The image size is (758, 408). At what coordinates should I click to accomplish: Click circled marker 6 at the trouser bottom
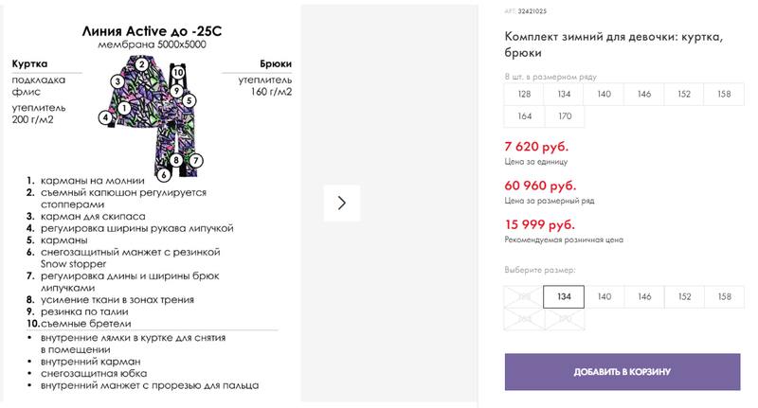click(164, 175)
